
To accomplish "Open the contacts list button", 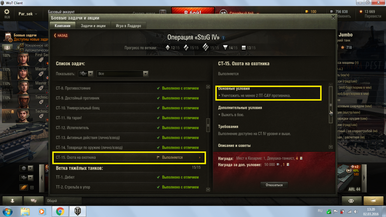I will point(12,200).
